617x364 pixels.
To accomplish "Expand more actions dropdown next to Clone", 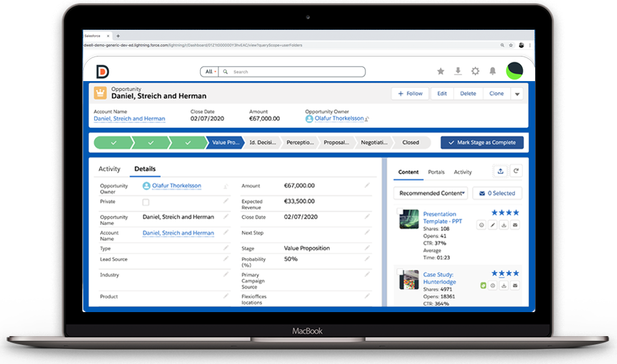I will 517,94.
